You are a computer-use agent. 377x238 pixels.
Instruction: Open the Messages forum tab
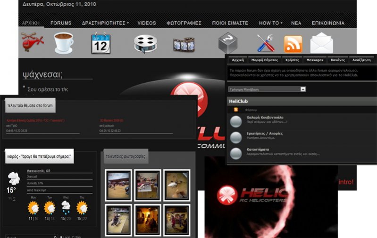pyautogui.click(x=315, y=60)
